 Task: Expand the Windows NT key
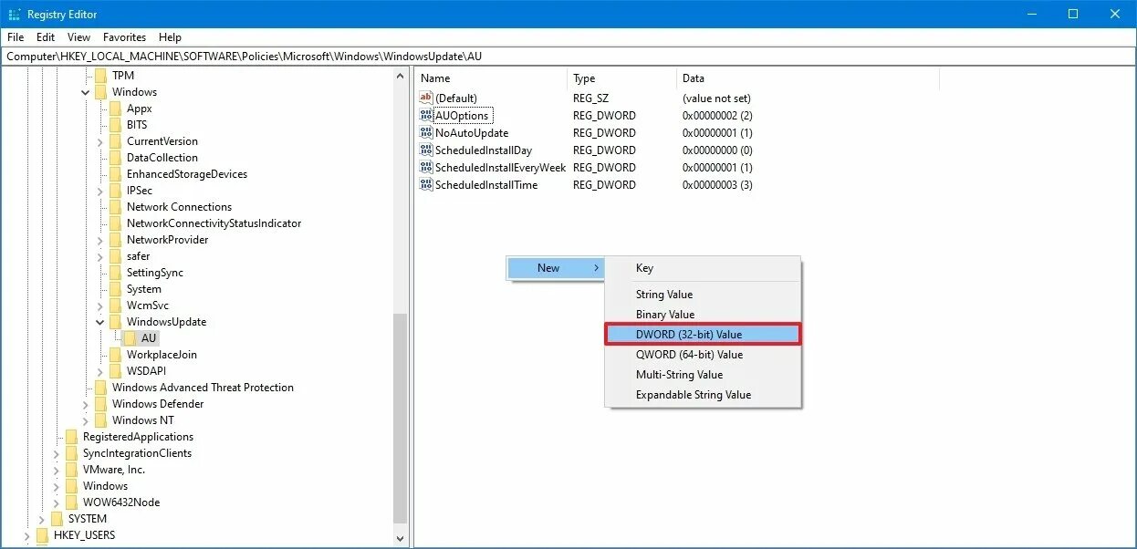85,420
